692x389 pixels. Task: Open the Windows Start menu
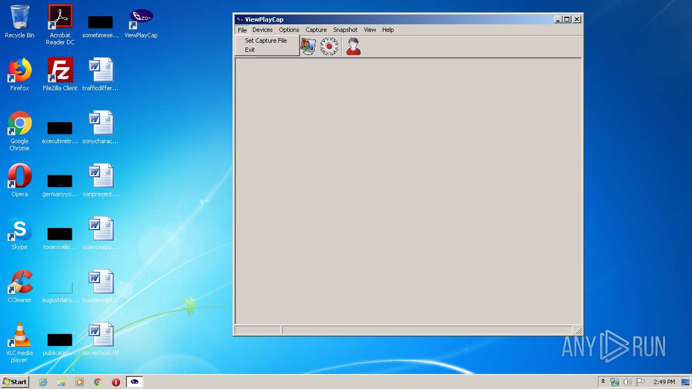point(15,382)
